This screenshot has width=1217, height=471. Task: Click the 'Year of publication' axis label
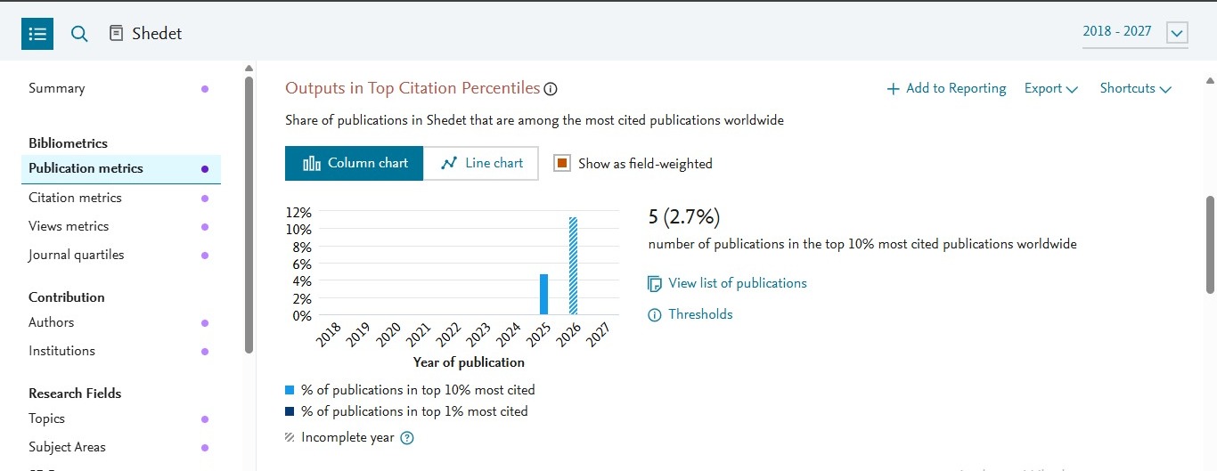tap(469, 362)
